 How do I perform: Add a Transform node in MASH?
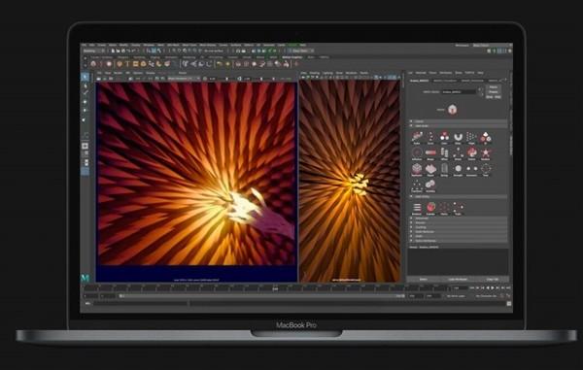[417, 185]
